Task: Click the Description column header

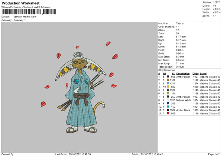Action: 183,74
